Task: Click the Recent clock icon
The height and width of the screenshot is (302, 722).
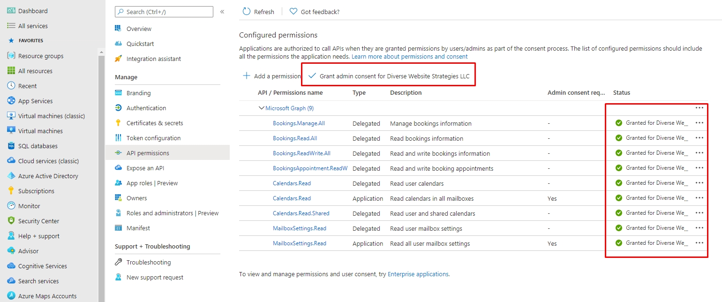Action: pyautogui.click(x=11, y=86)
